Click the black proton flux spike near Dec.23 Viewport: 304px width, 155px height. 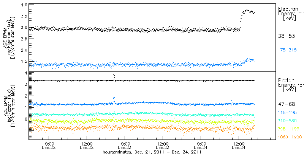[114, 77]
